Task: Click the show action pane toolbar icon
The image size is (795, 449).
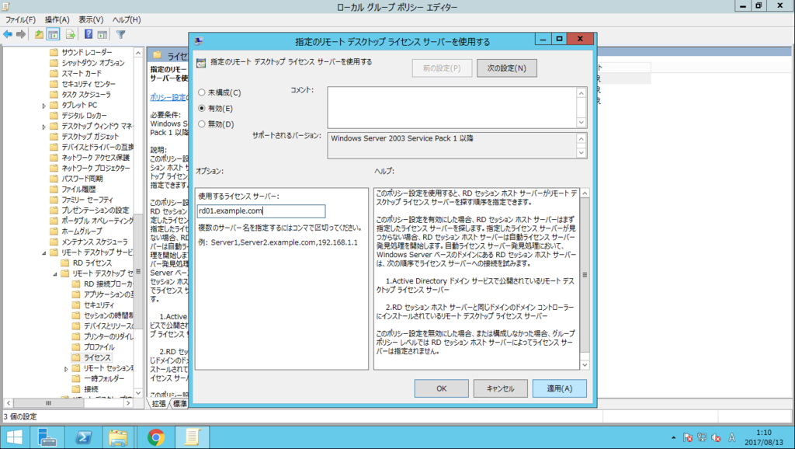Action: pyautogui.click(x=103, y=33)
